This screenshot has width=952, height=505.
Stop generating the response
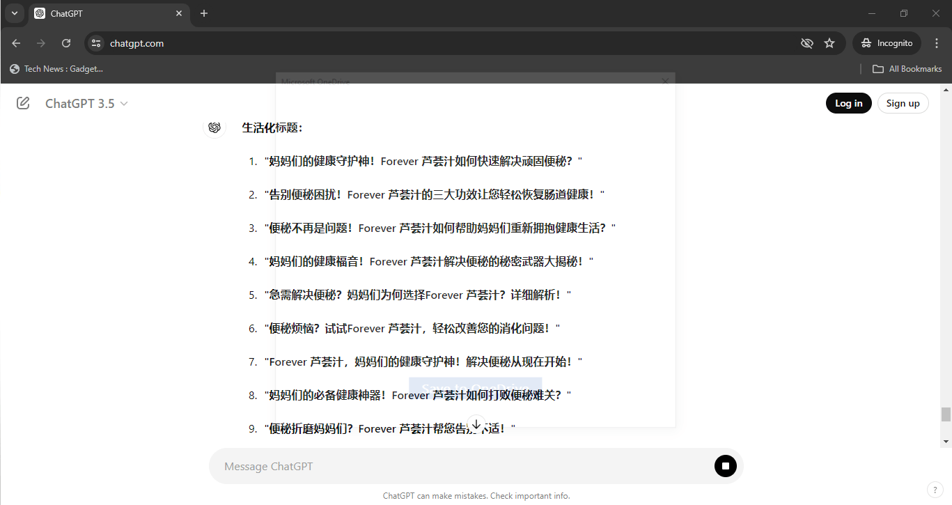(725, 466)
